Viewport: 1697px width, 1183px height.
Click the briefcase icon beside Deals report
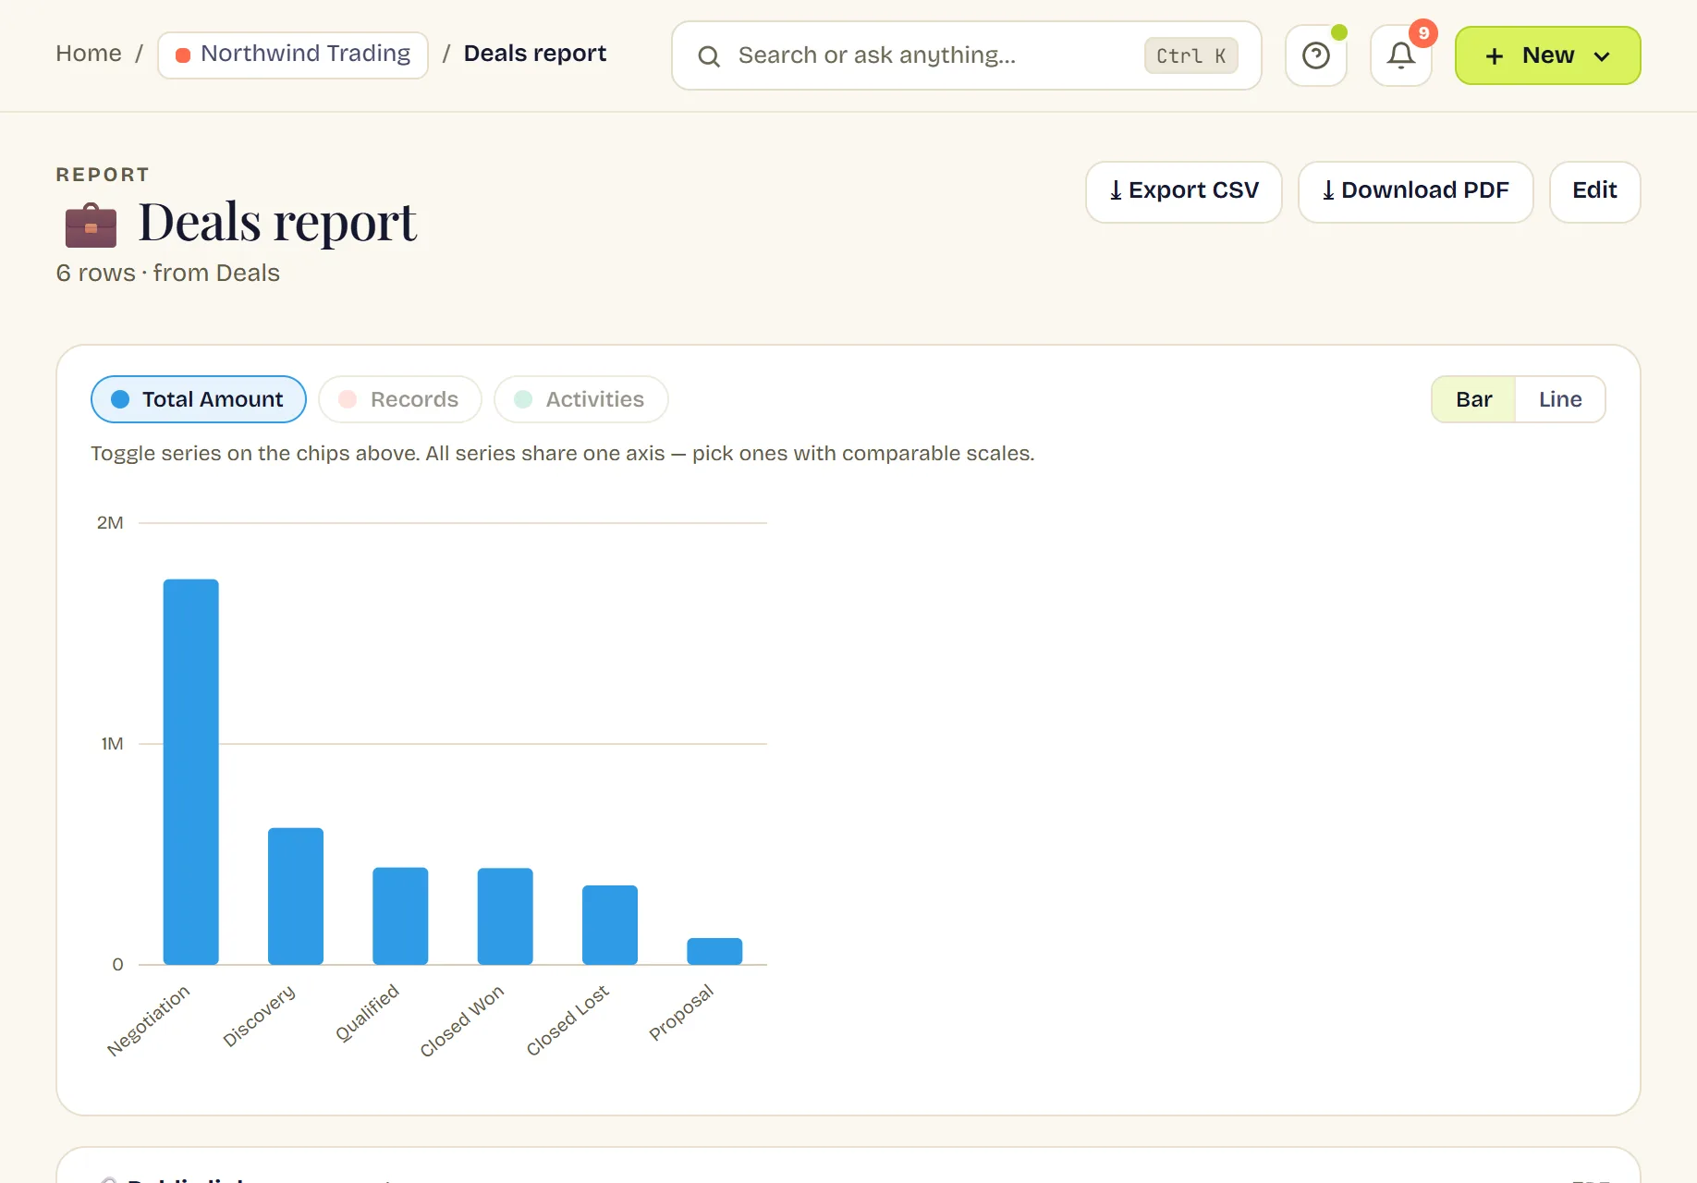click(91, 225)
